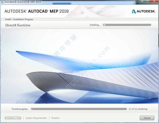Click the 'Install > Installation Progress' breadcrumb text
Image resolution: width=159 pixels, height=123 pixels.
point(19,19)
